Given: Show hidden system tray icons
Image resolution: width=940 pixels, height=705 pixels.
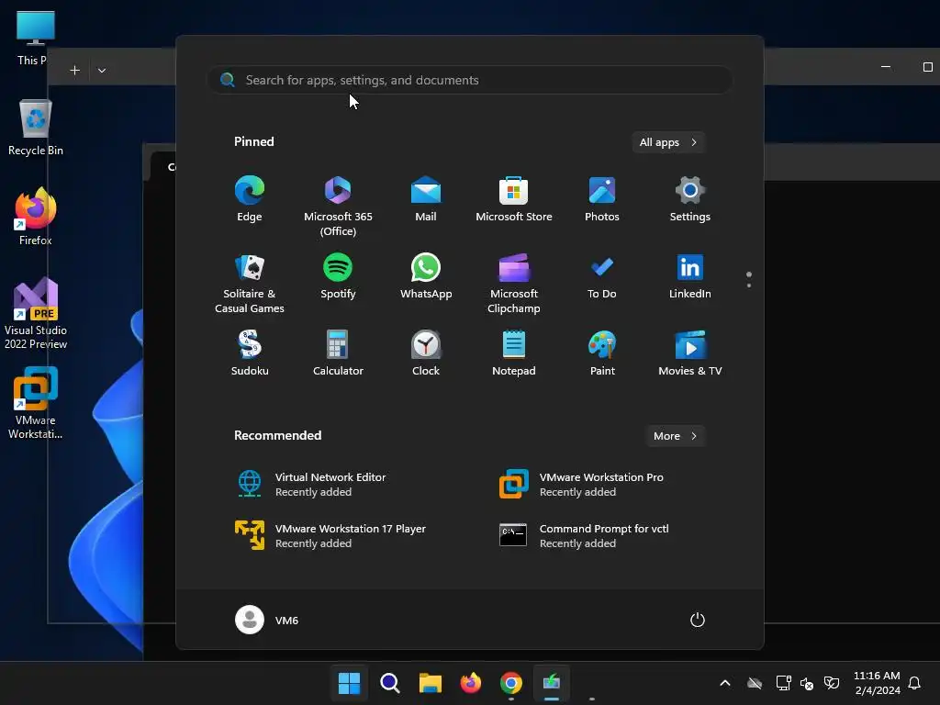Looking at the screenshot, I should pos(725,683).
